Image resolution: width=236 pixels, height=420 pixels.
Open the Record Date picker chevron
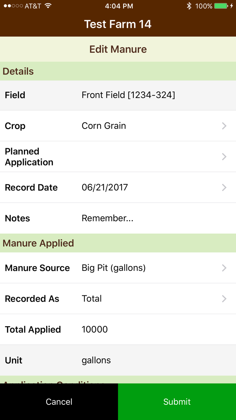pyautogui.click(x=224, y=188)
